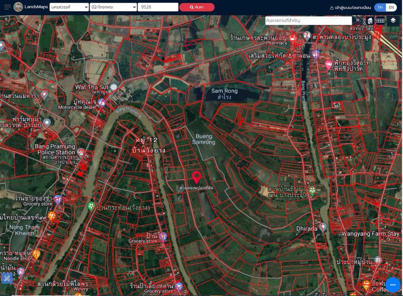Click the Dhirada place marker
Viewport: 403px width, 296px height.
click(323, 227)
